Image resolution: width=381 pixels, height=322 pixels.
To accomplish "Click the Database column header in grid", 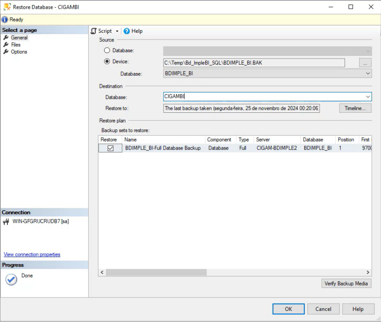I will 318,140.
